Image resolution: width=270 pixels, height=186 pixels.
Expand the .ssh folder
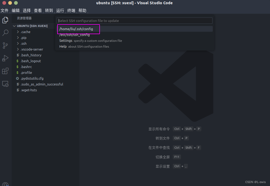tap(18, 43)
